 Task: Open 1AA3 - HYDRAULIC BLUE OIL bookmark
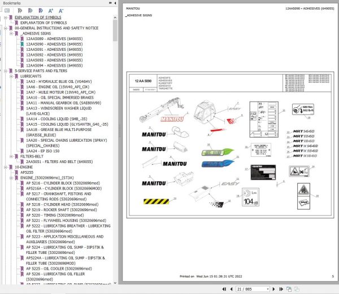pyautogui.click(x=59, y=82)
